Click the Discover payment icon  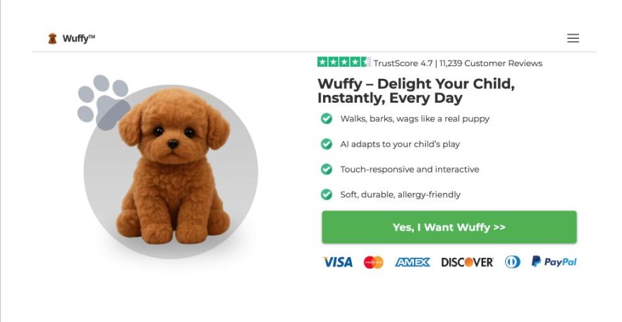point(467,262)
